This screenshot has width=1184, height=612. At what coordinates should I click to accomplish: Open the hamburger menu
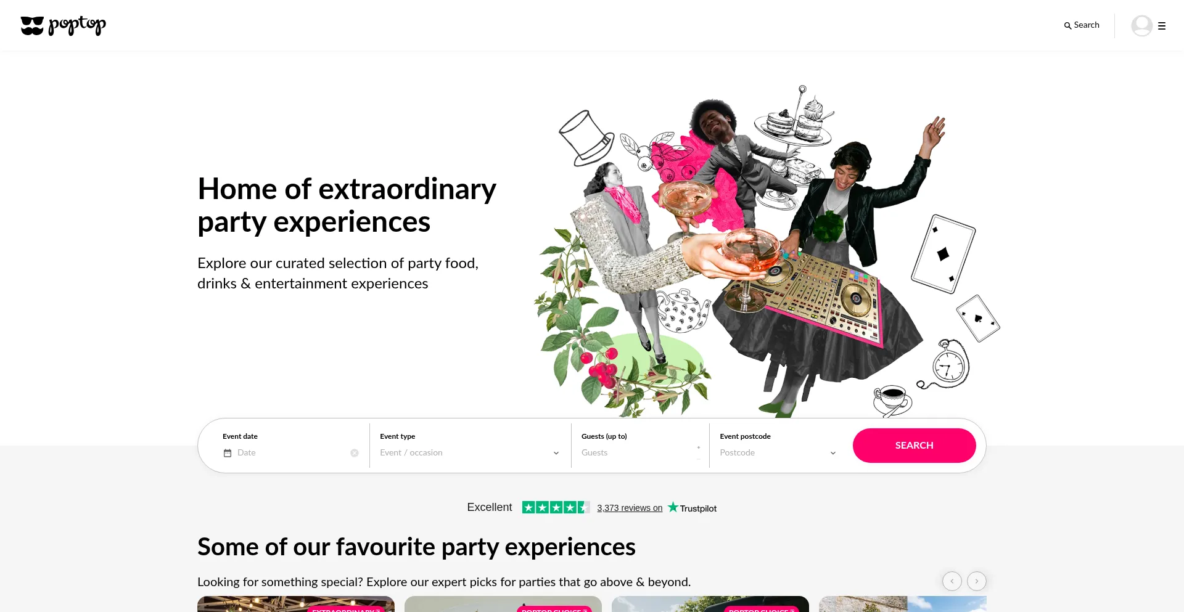(1162, 26)
